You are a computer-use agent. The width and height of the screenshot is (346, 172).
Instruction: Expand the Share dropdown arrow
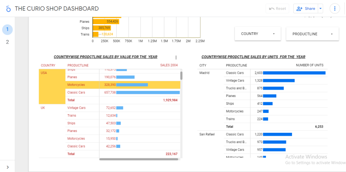[x=320, y=9]
